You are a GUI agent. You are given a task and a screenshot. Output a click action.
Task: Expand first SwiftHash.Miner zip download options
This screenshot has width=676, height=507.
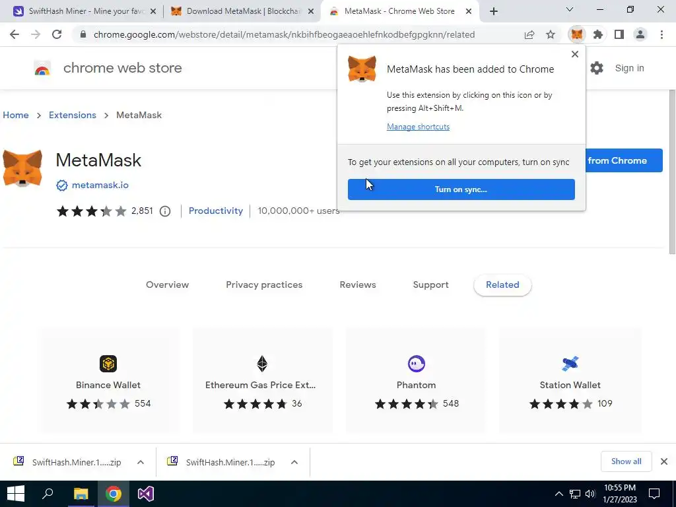[x=141, y=462]
